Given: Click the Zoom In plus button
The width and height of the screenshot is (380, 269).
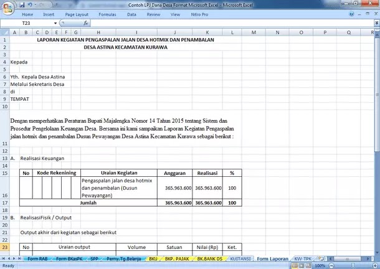Looking at the screenshot, I should coord(376,266).
